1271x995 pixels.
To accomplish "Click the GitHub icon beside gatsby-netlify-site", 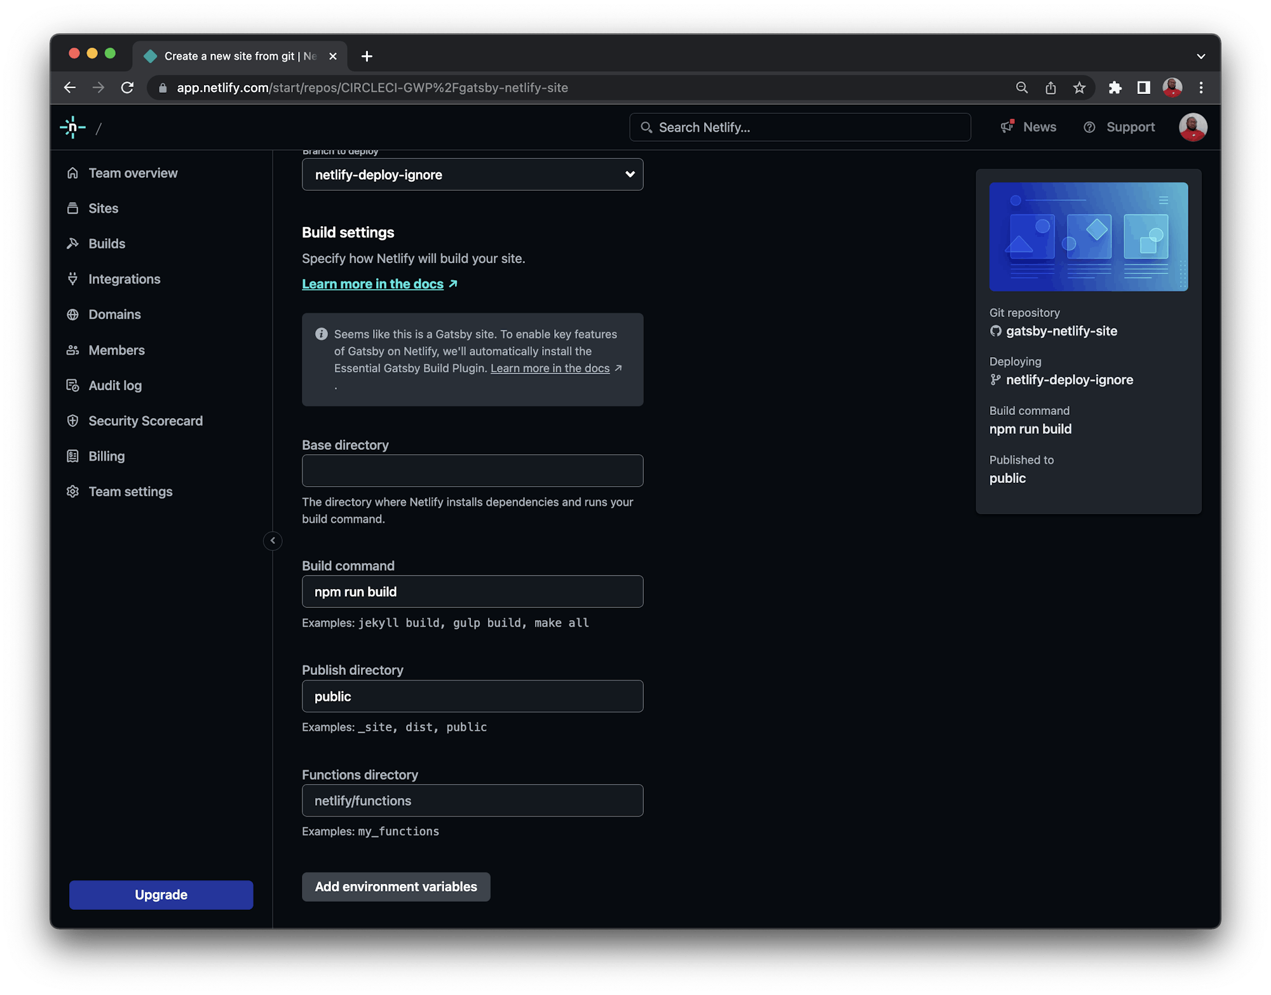I will pos(995,330).
